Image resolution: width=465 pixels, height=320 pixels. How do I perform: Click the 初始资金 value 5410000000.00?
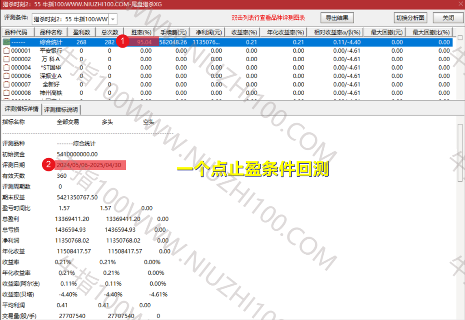pyautogui.click(x=77, y=154)
